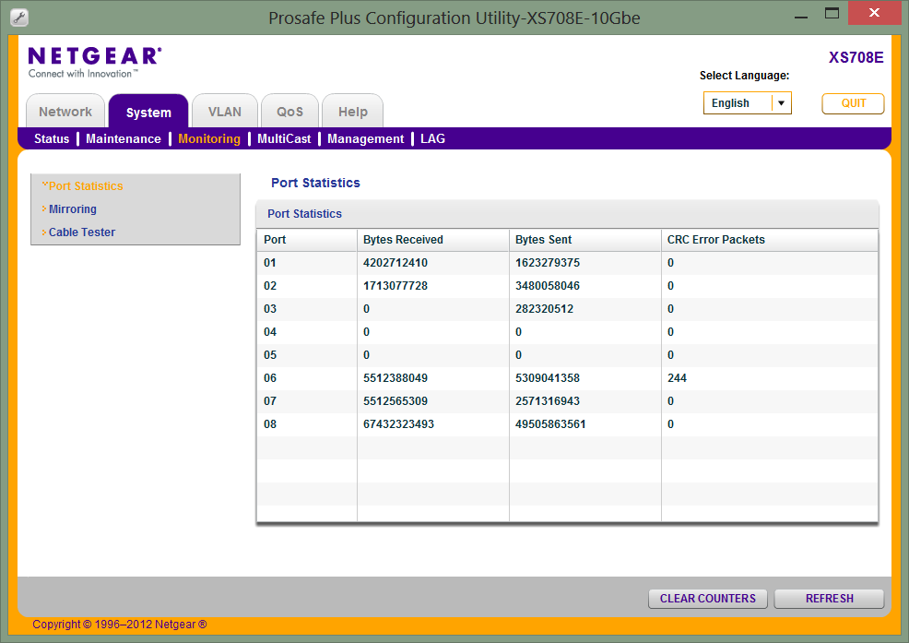Image resolution: width=909 pixels, height=643 pixels.
Task: Click the XS708E model label
Action: [x=856, y=57]
